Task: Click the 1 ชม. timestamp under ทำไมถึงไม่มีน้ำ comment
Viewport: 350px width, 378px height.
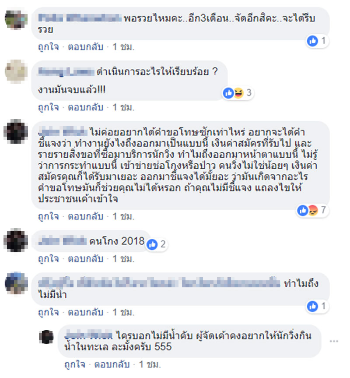Action: tap(123, 312)
